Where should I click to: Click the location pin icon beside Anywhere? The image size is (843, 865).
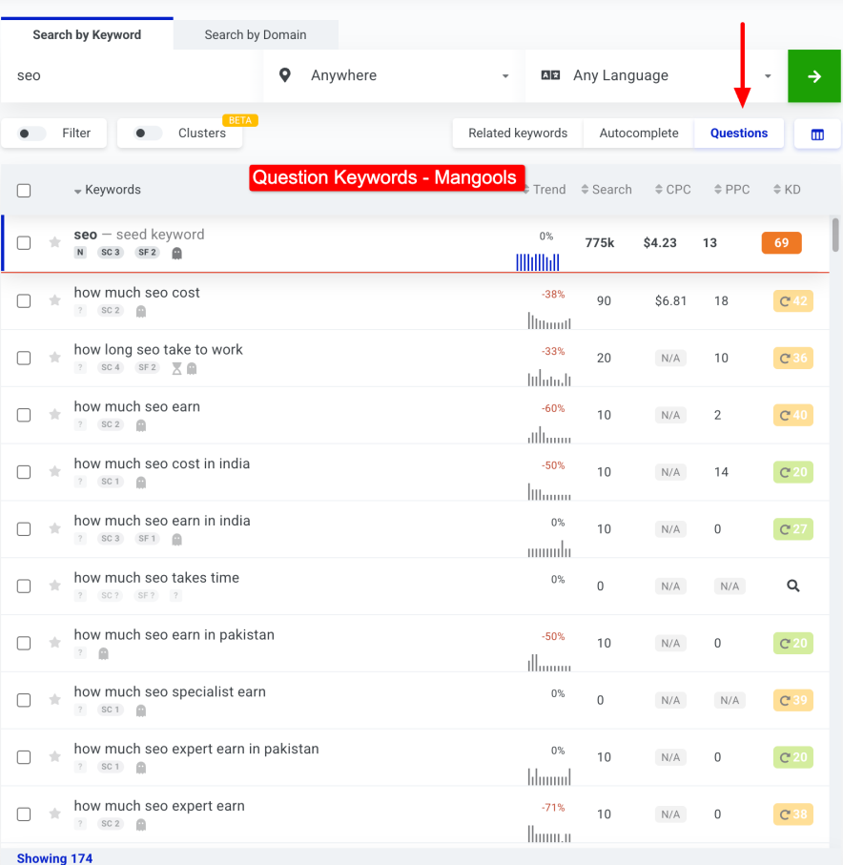coord(284,75)
